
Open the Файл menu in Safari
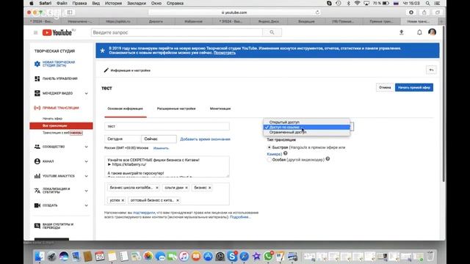point(62,3)
